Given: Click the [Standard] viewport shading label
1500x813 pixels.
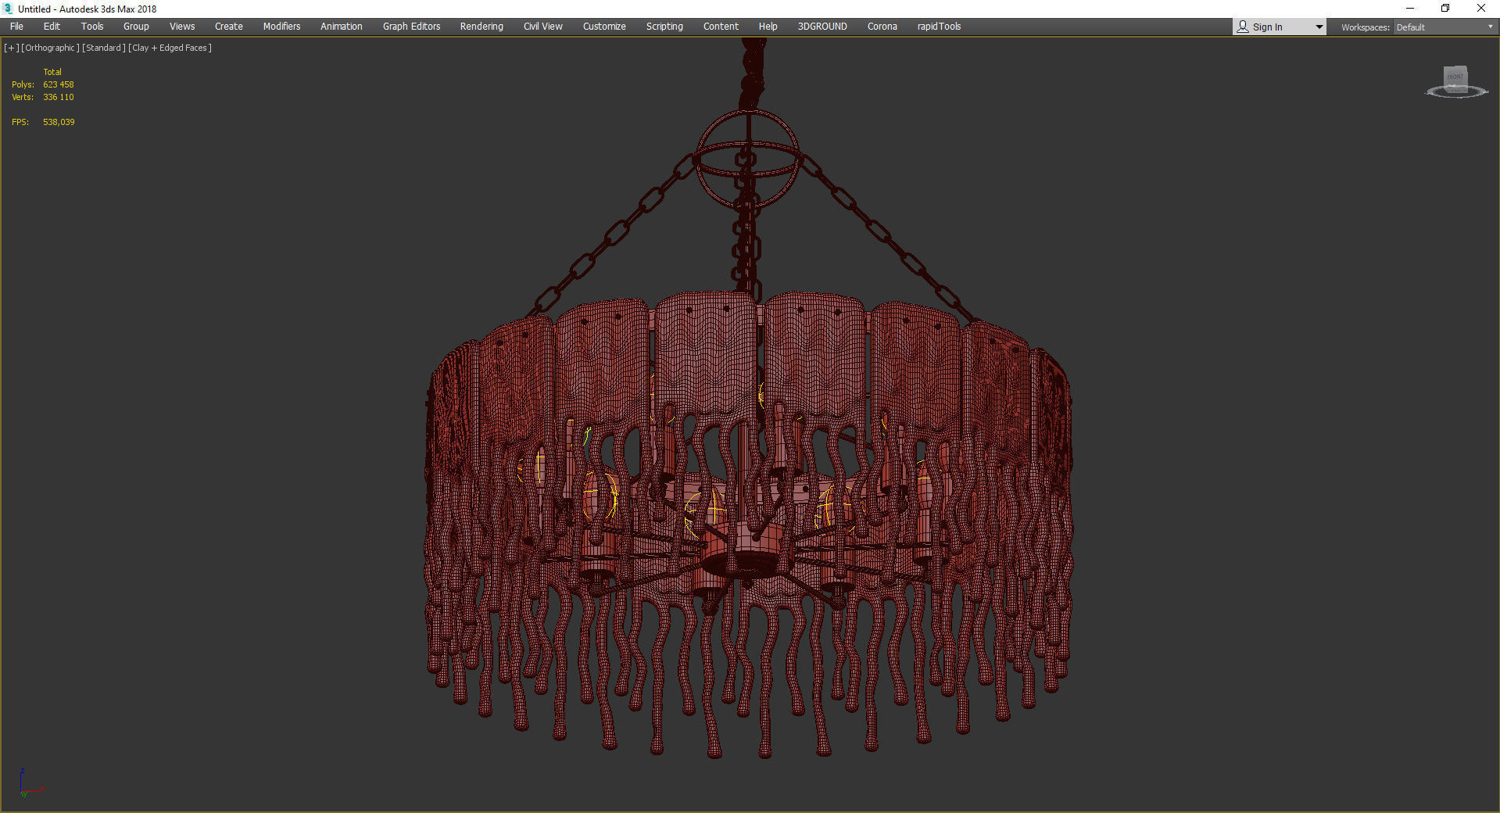Looking at the screenshot, I should pyautogui.click(x=104, y=48).
